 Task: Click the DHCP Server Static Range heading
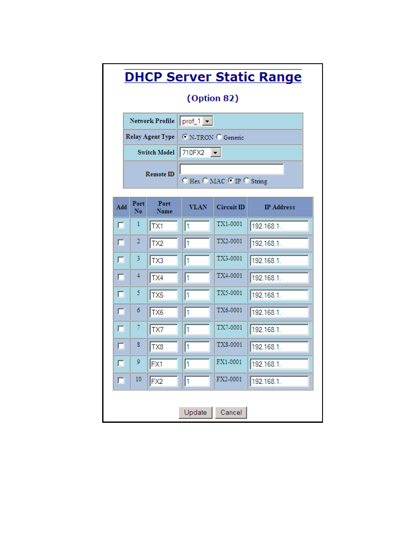click(213, 77)
